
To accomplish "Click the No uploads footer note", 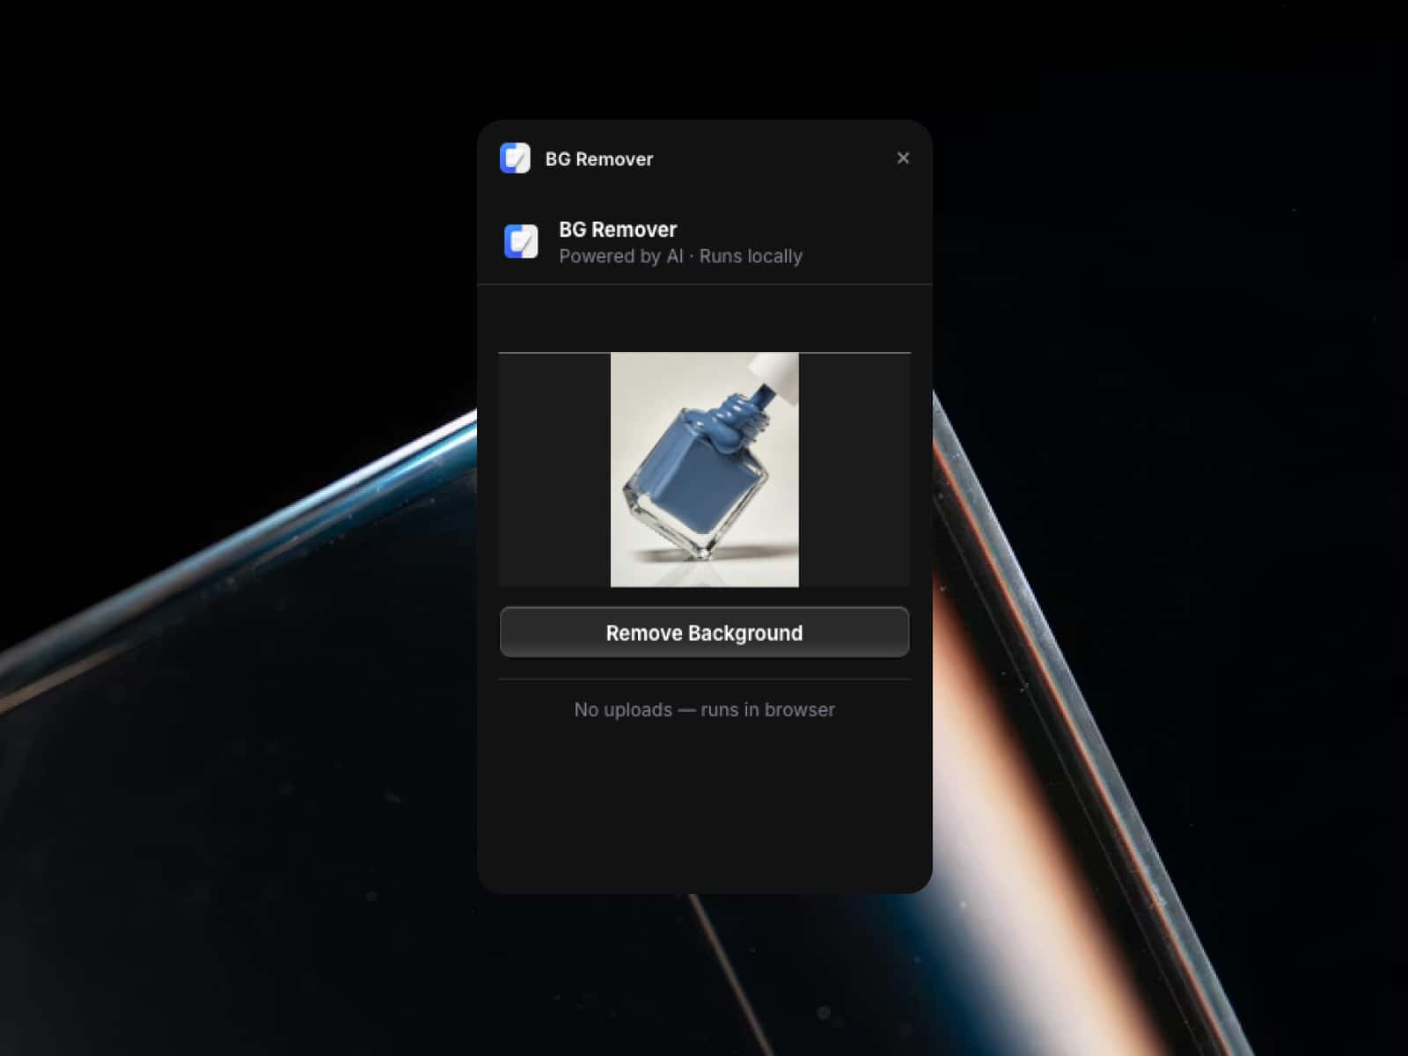I will pyautogui.click(x=704, y=709).
